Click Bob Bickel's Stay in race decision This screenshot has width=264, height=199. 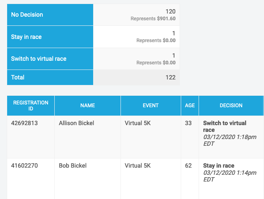coord(219,166)
